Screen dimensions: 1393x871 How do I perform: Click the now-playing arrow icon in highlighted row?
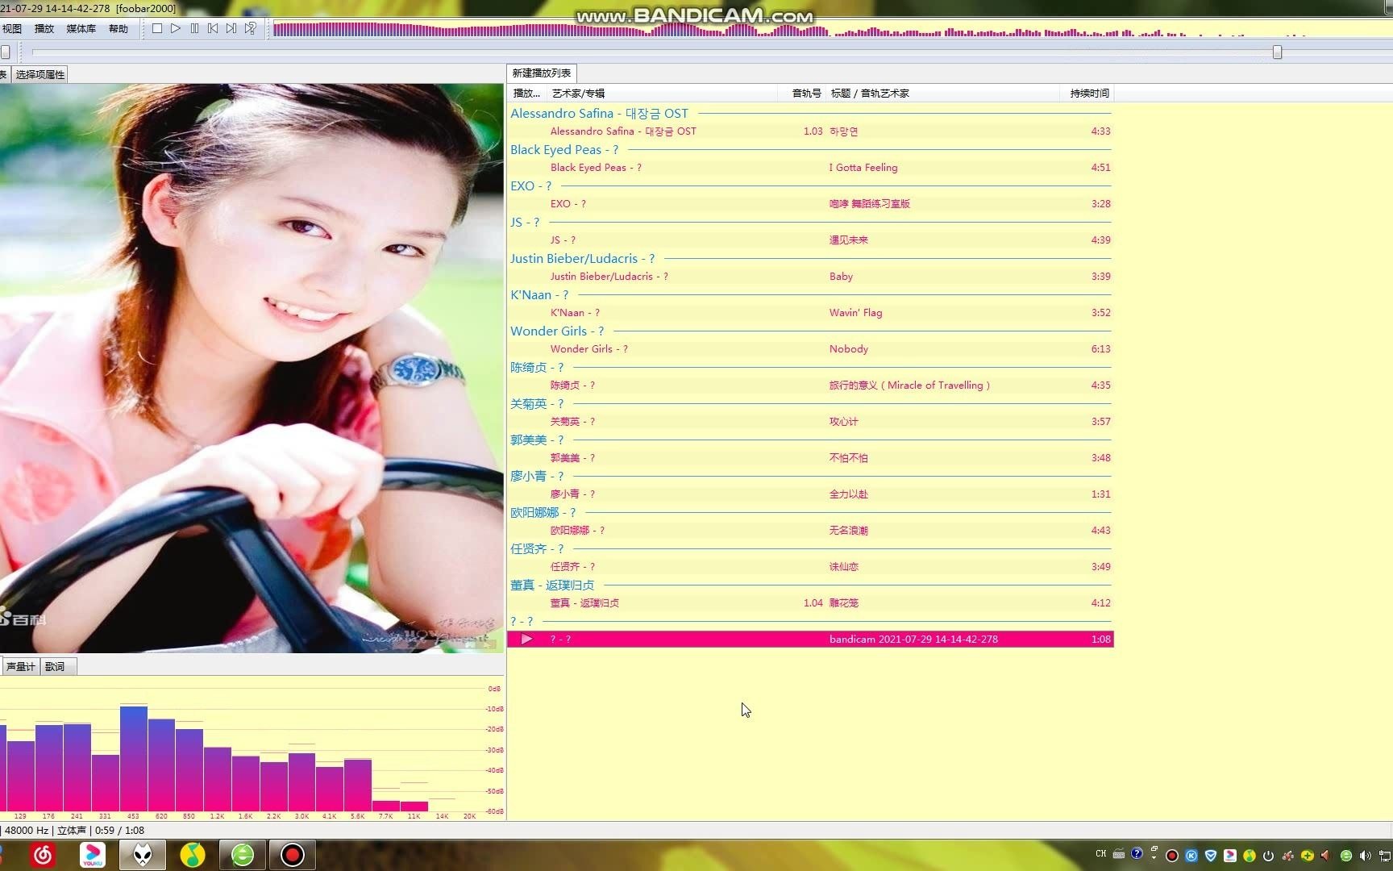pyautogui.click(x=526, y=639)
